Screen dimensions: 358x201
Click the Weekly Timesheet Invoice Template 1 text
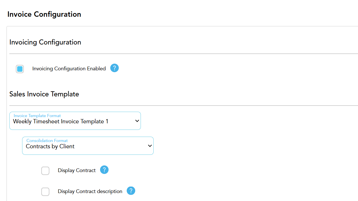coord(61,122)
